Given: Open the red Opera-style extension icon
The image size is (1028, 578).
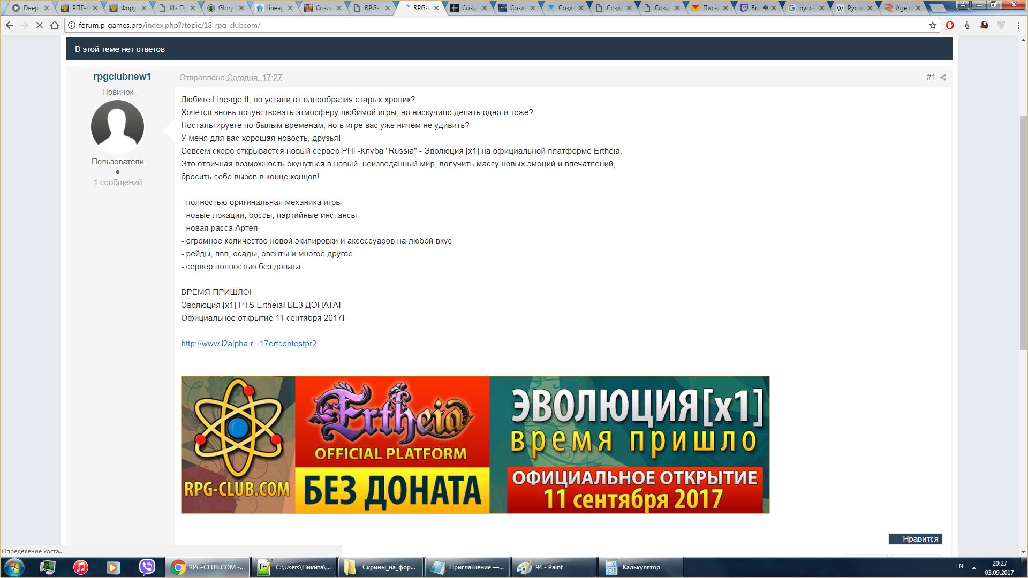Looking at the screenshot, I should 950,25.
